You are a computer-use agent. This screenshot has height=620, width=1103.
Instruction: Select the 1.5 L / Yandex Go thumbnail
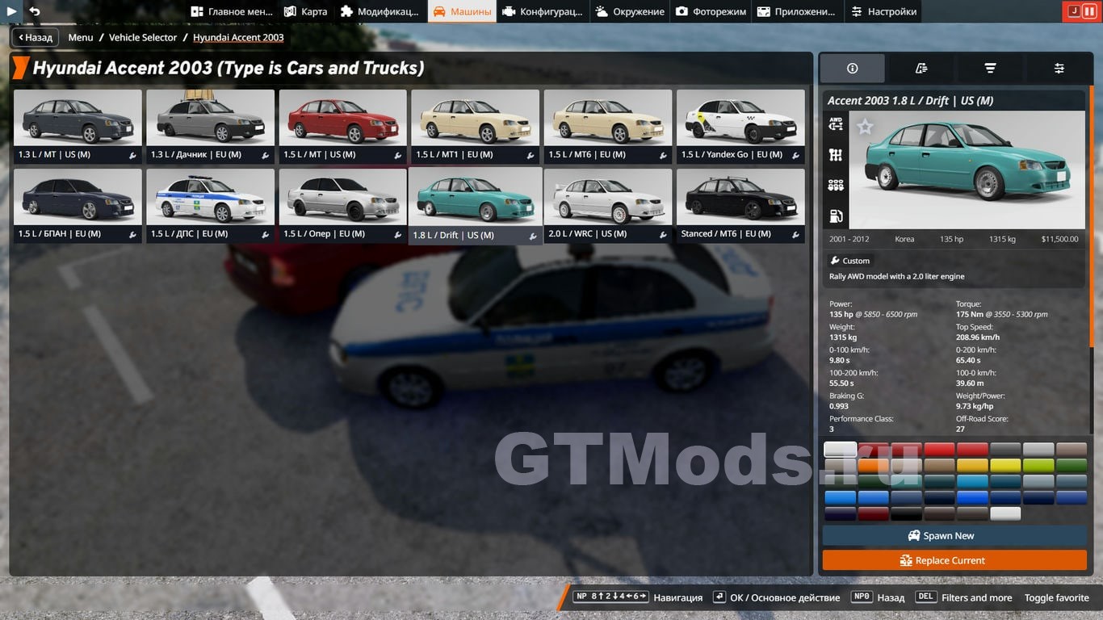[740, 126]
